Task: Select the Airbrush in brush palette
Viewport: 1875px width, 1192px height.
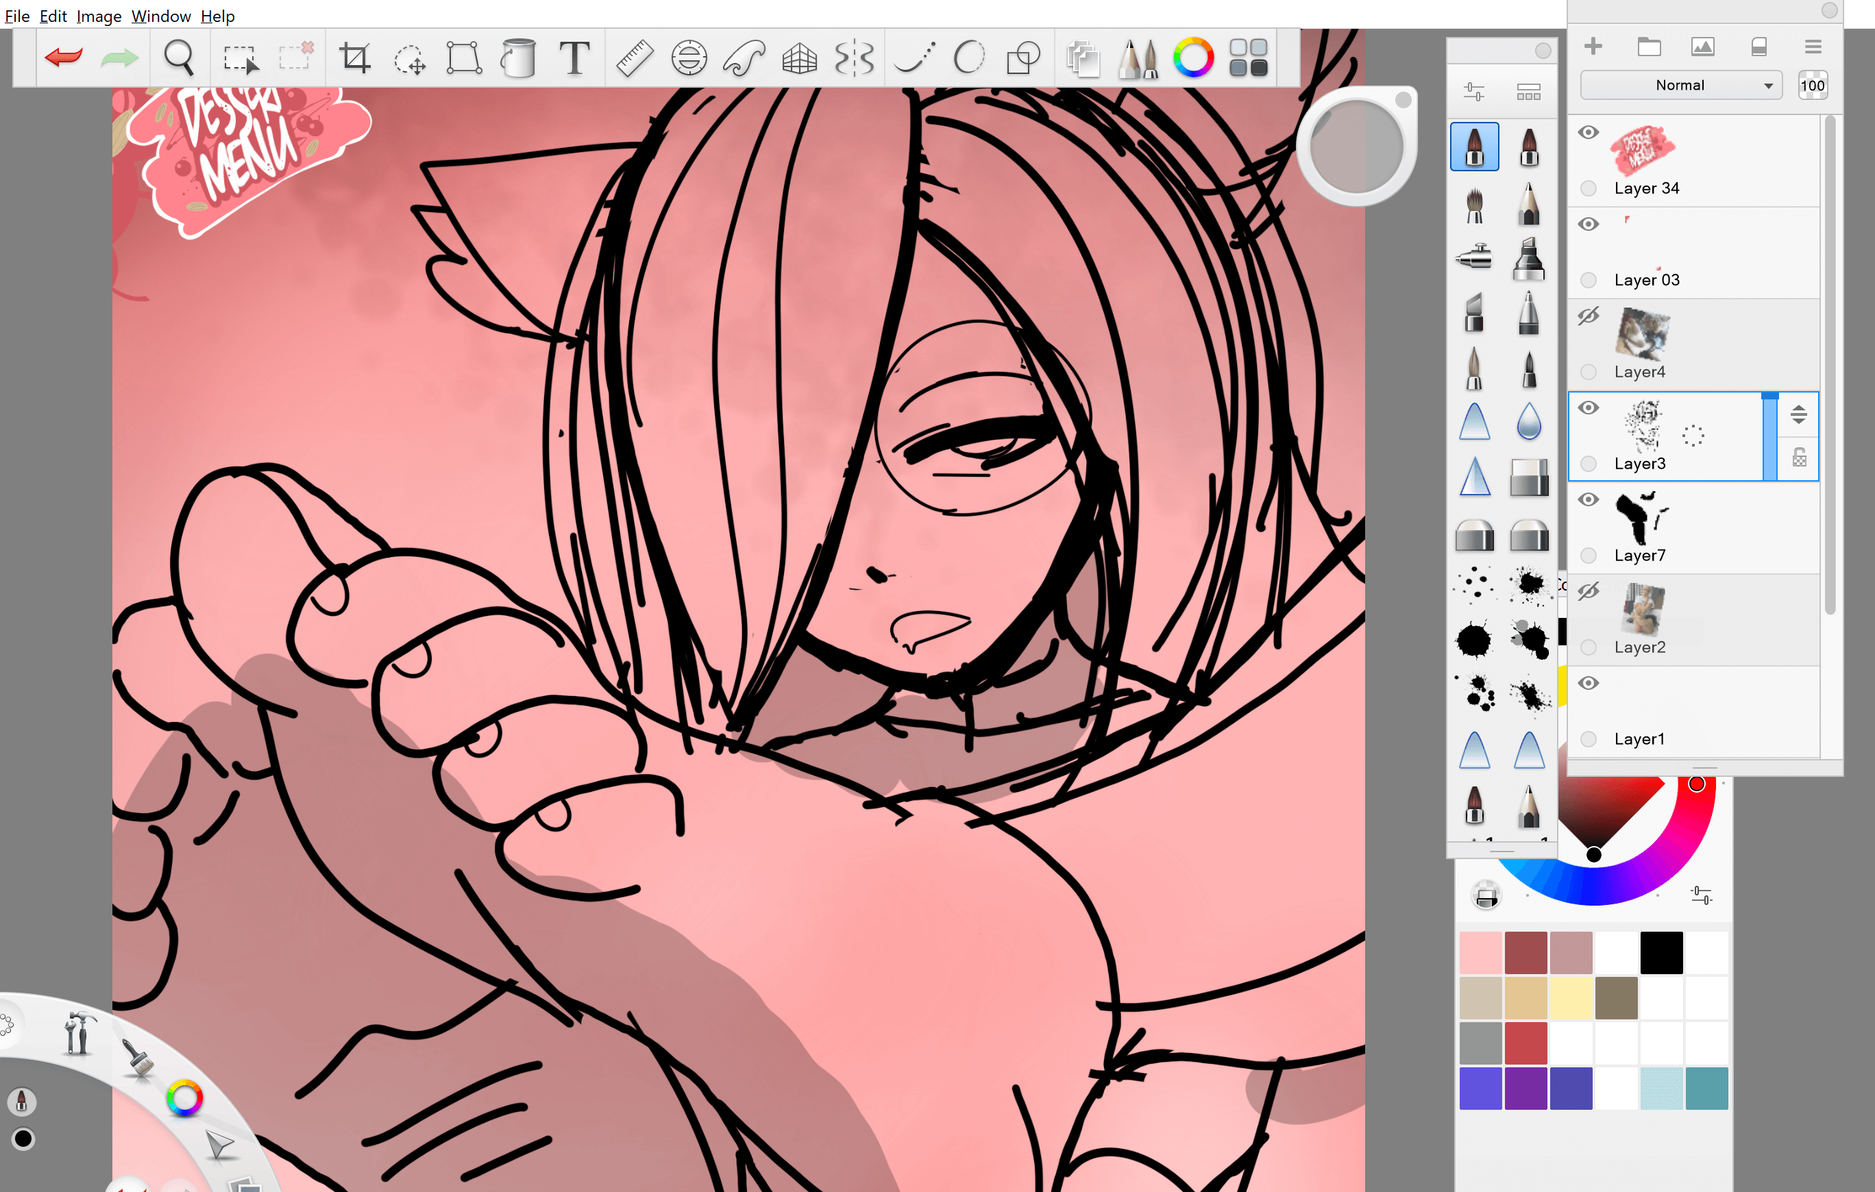Action: point(1474,257)
